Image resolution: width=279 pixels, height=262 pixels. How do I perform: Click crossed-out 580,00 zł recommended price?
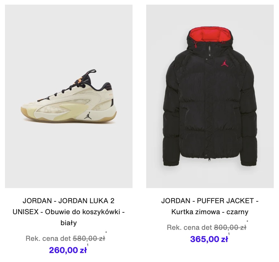click(x=89, y=239)
